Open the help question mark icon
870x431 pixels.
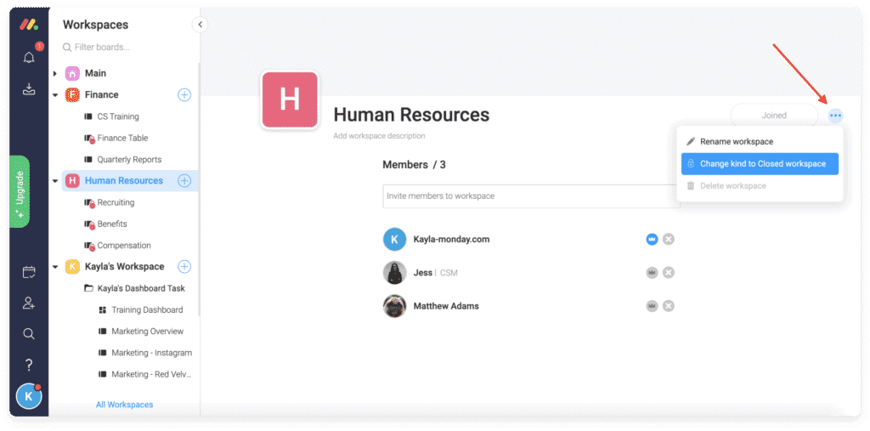[29, 365]
